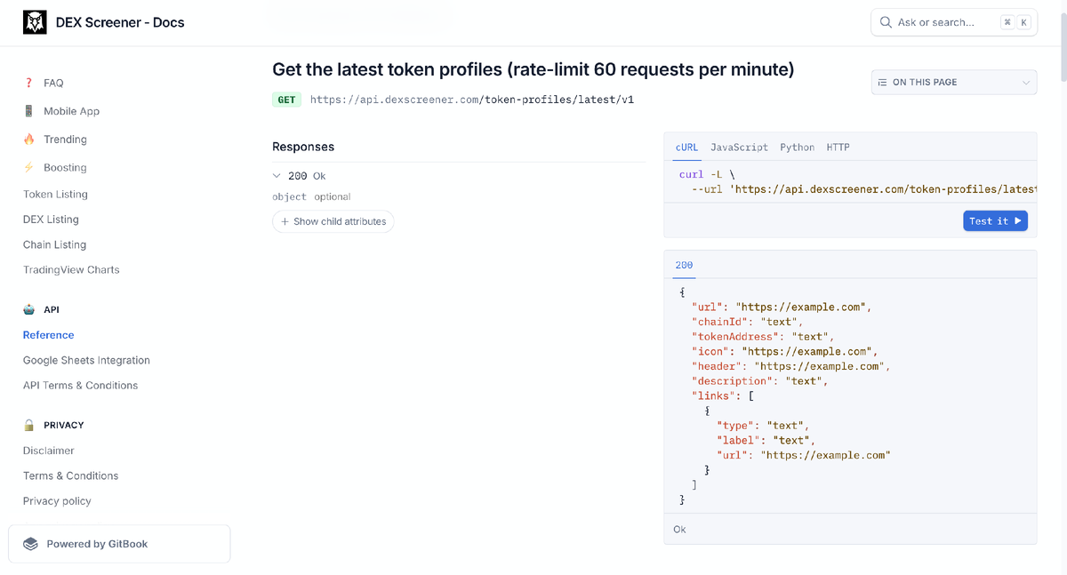This screenshot has width=1067, height=575.
Task: Click the Boosting lightning icon
Action: click(28, 167)
